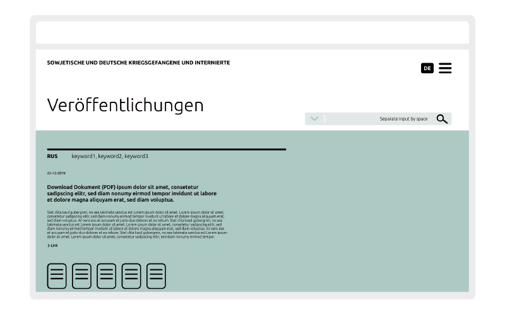This screenshot has width=505, height=316.
Task: Expand the search filter dropdown chevron
Action: [314, 119]
